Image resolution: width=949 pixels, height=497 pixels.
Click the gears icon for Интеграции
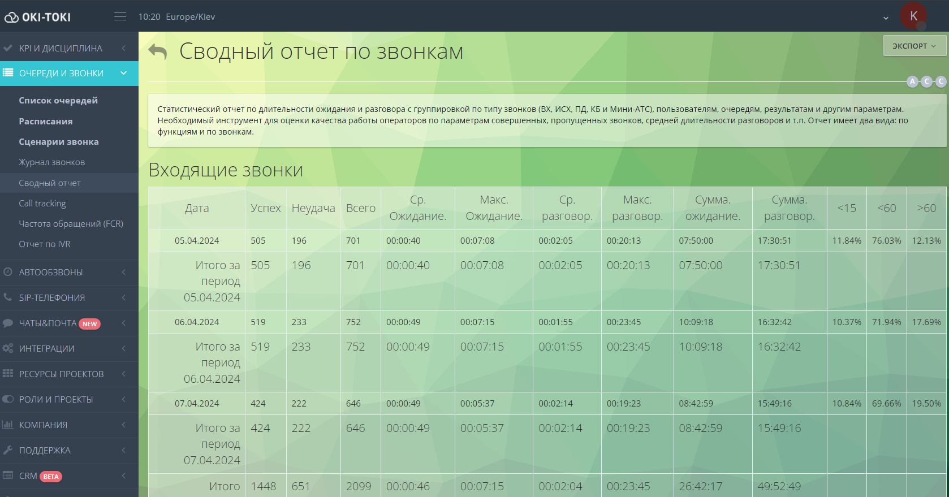click(8, 348)
